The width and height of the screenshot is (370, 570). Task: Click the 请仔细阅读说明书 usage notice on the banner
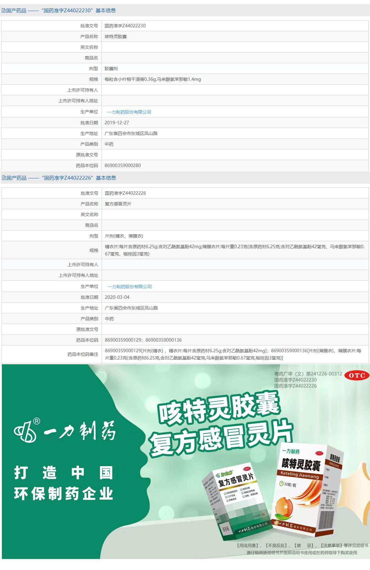pyautogui.click(x=301, y=553)
